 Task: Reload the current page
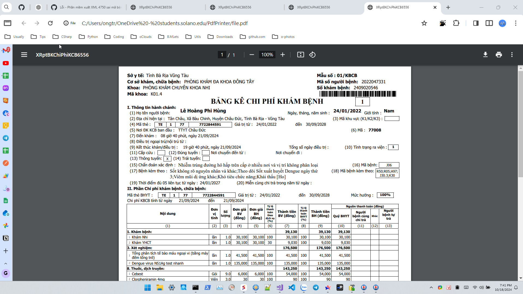pos(50,23)
